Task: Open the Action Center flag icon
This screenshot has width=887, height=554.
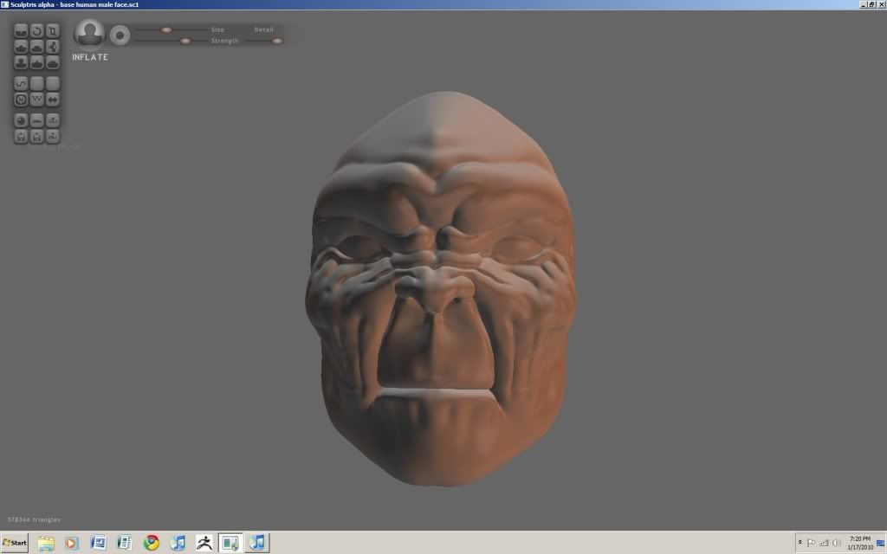Action: click(x=811, y=543)
